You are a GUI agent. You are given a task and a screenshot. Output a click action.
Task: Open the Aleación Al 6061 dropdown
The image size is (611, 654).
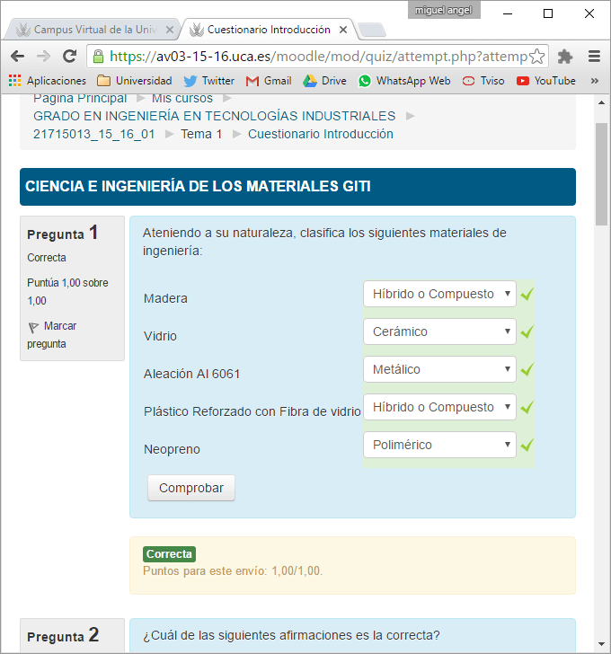pyautogui.click(x=439, y=369)
